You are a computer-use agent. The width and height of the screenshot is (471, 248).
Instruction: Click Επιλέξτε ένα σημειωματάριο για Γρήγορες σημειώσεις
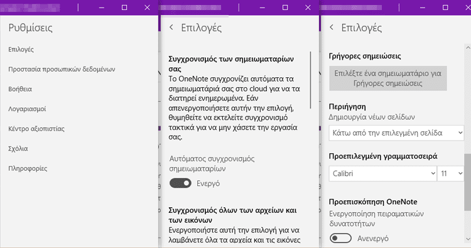tap(388, 78)
